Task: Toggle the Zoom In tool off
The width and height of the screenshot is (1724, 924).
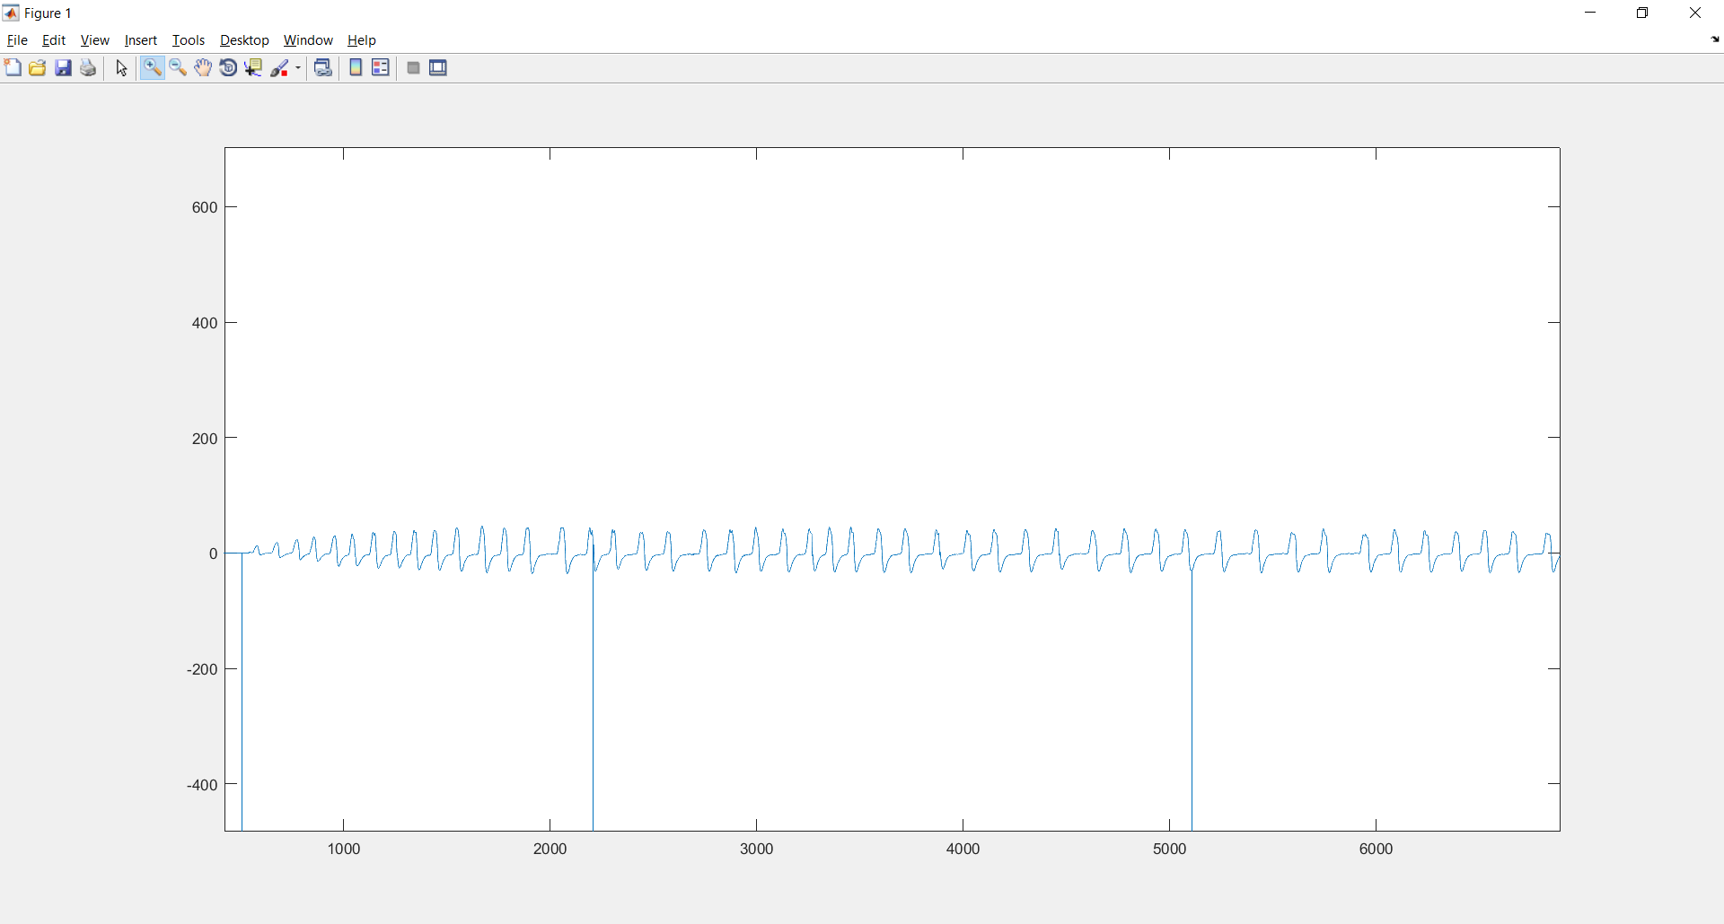Action: click(x=152, y=68)
